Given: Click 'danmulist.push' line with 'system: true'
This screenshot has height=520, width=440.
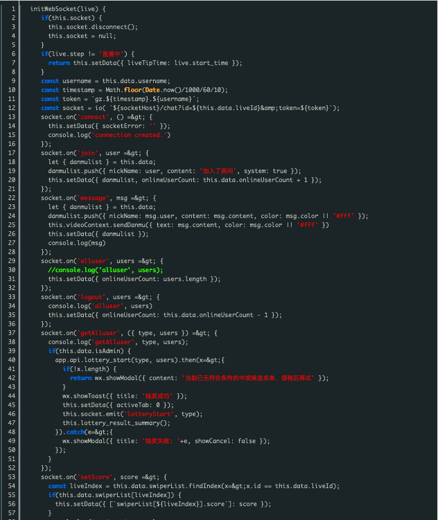Looking at the screenshot, I should (x=175, y=171).
